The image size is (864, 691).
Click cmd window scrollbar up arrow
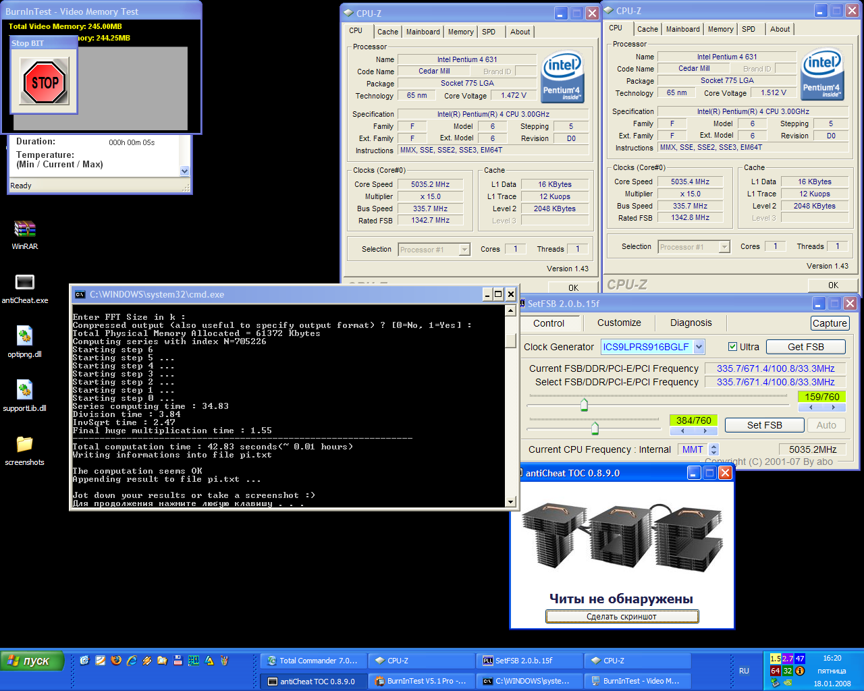click(x=511, y=310)
